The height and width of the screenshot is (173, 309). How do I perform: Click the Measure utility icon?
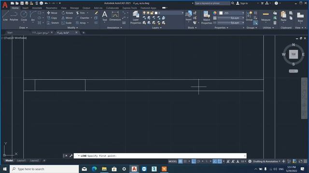pyautogui.click(x=266, y=16)
